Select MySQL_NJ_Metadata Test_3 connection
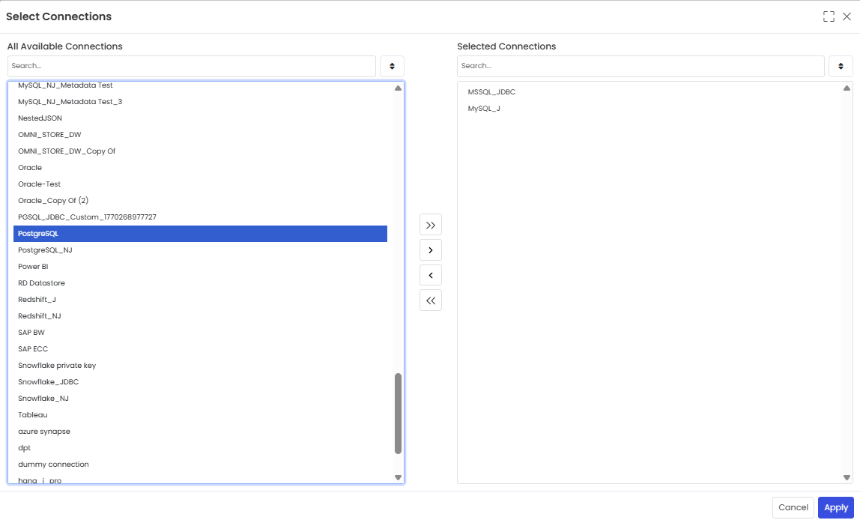This screenshot has height=523, width=860. pos(200,102)
